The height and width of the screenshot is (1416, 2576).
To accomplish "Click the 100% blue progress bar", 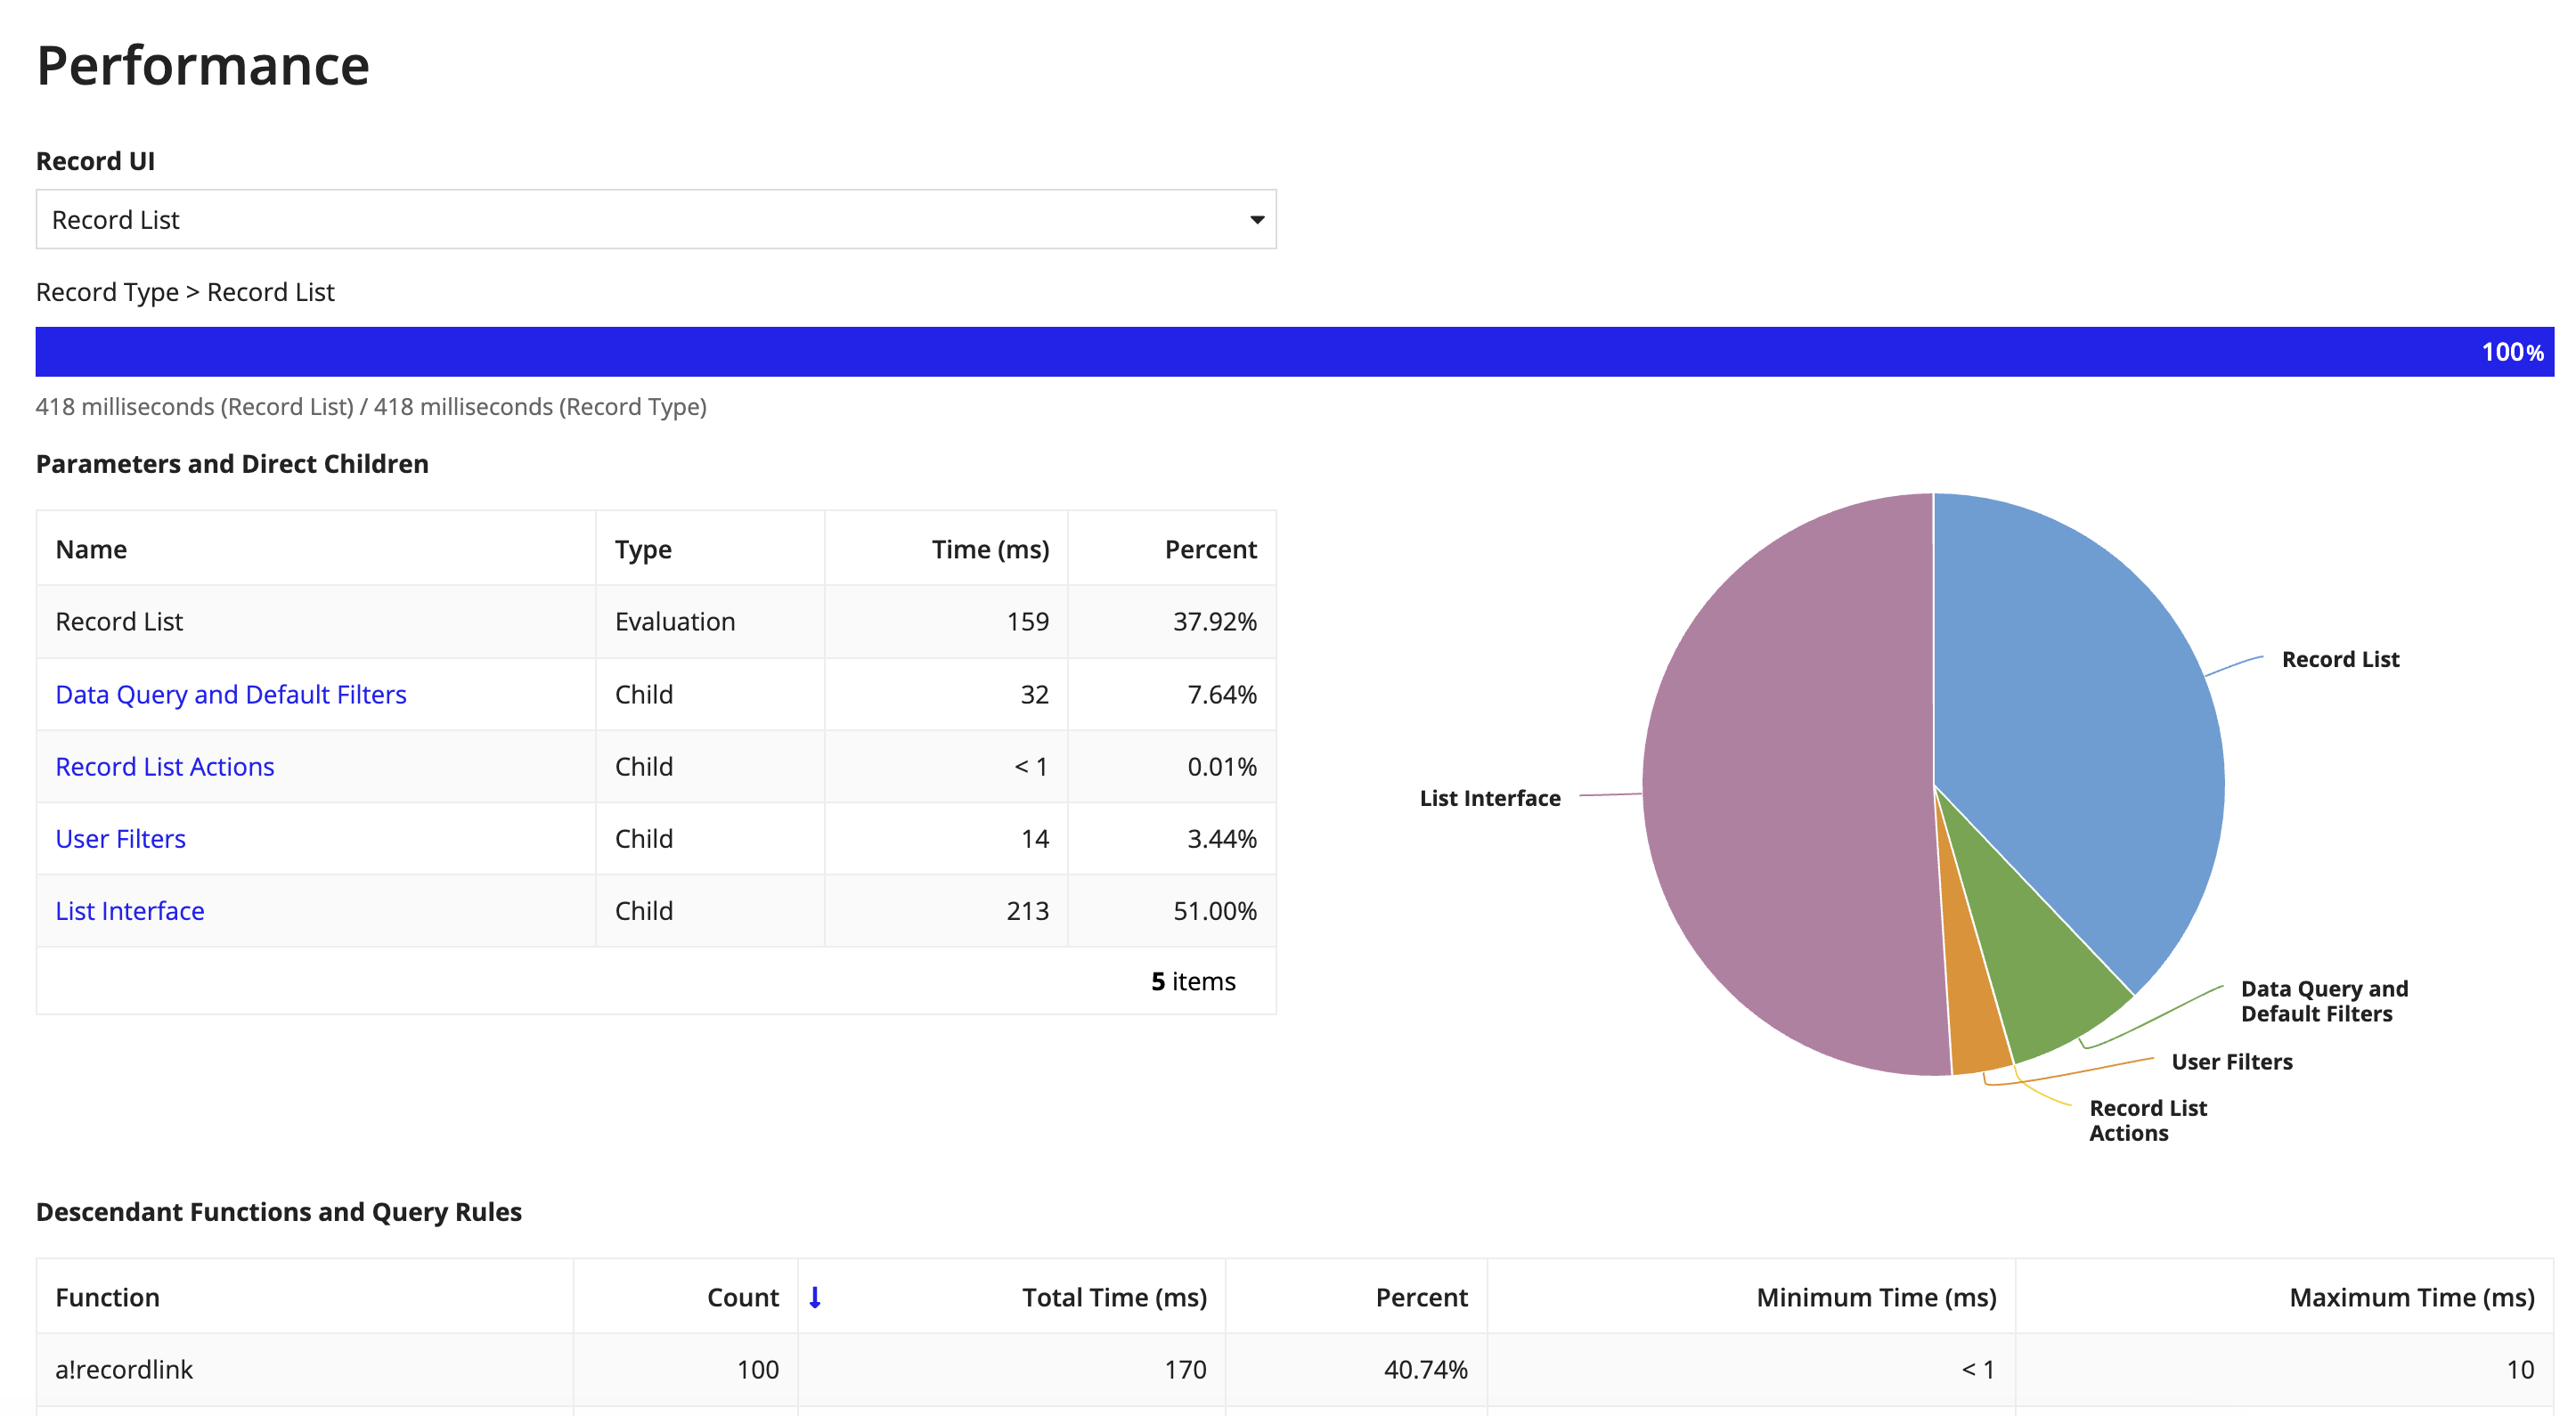I will (1295, 351).
